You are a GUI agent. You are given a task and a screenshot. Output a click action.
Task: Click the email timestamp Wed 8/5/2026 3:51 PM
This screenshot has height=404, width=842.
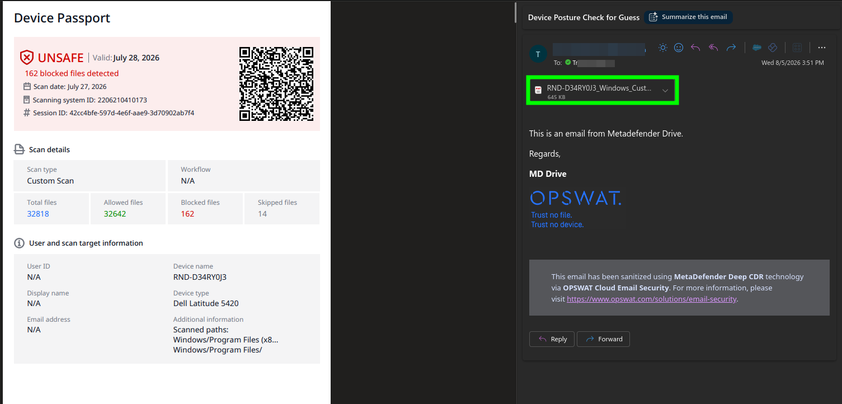click(x=793, y=63)
